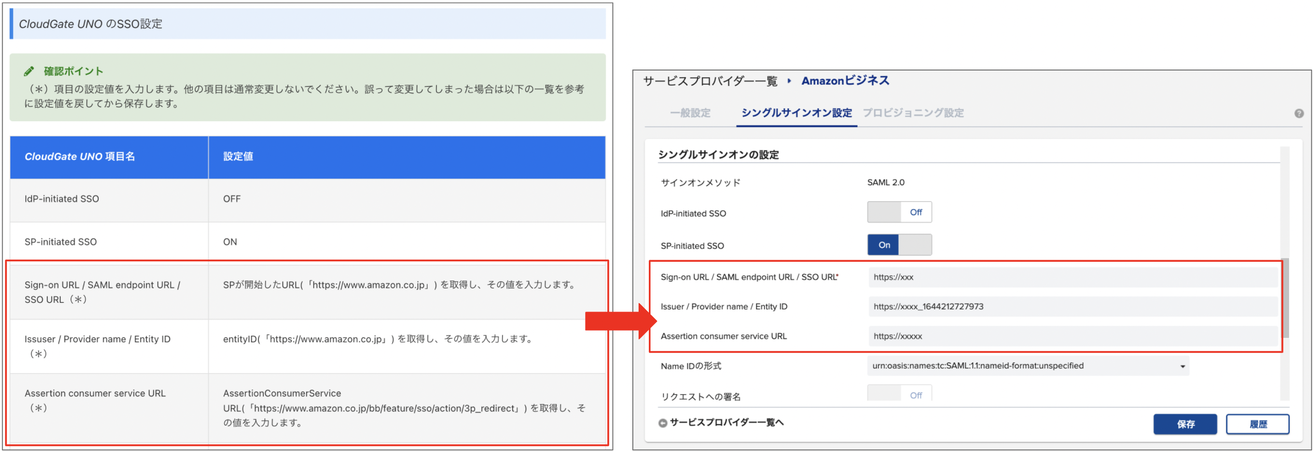Toggle the IdP-initiated SSO switch

coord(899,212)
